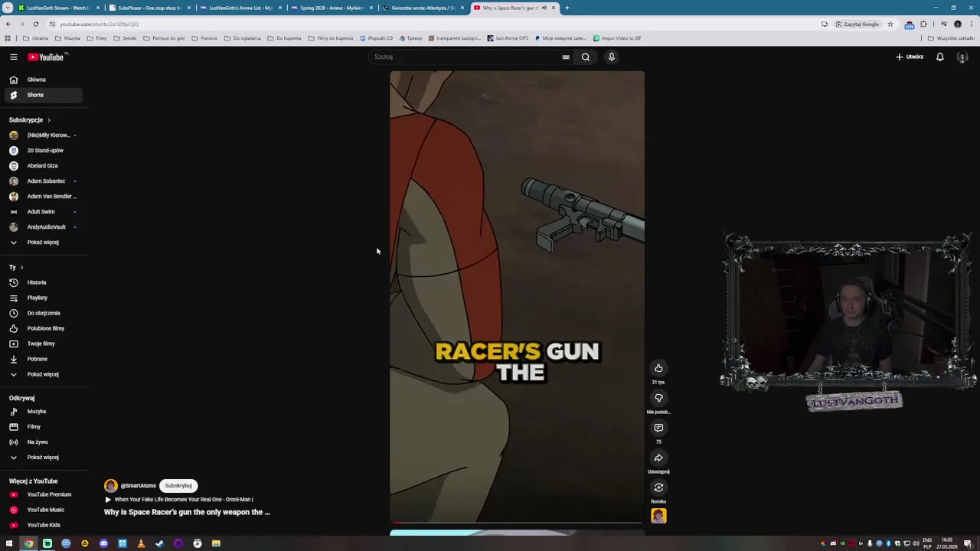Open the Muzyka bookmarks folder
The width and height of the screenshot is (980, 551).
pyautogui.click(x=68, y=37)
